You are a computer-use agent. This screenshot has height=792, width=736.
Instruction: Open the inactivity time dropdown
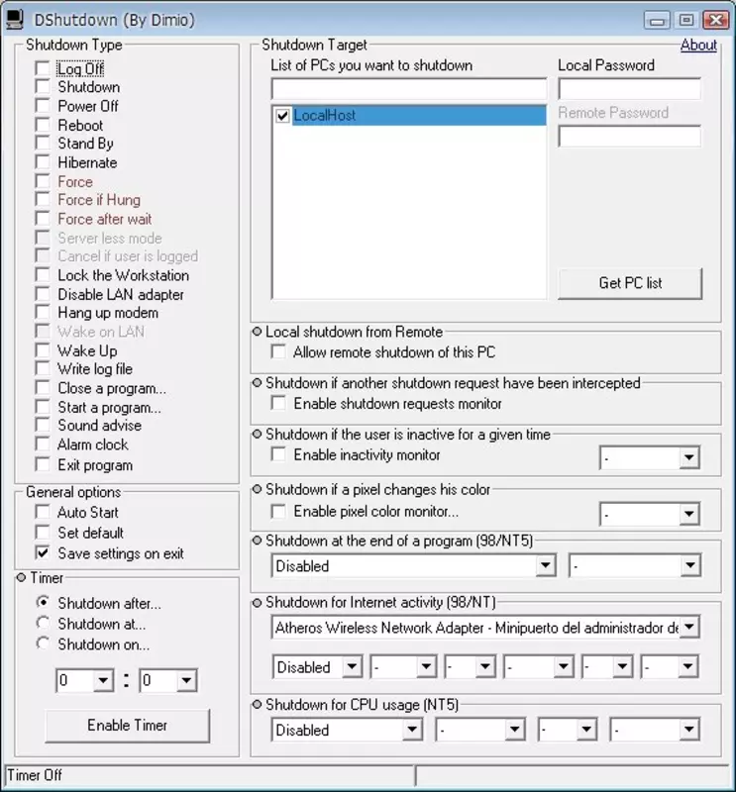click(x=689, y=457)
